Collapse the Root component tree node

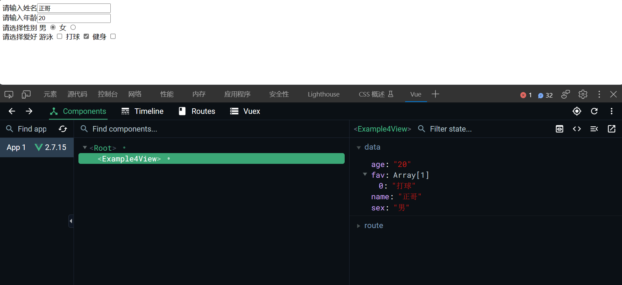click(85, 148)
